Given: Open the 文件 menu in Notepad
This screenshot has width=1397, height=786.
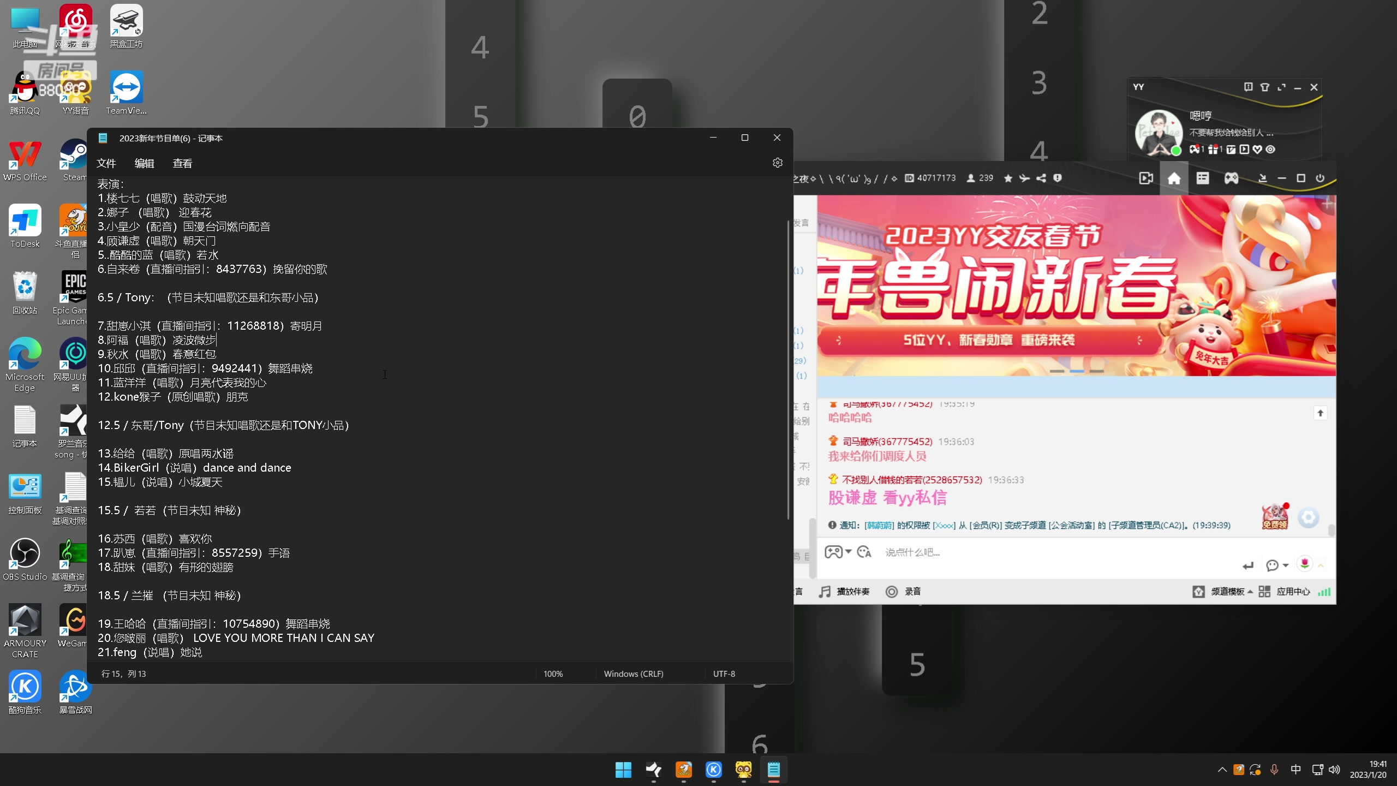Looking at the screenshot, I should (x=106, y=163).
